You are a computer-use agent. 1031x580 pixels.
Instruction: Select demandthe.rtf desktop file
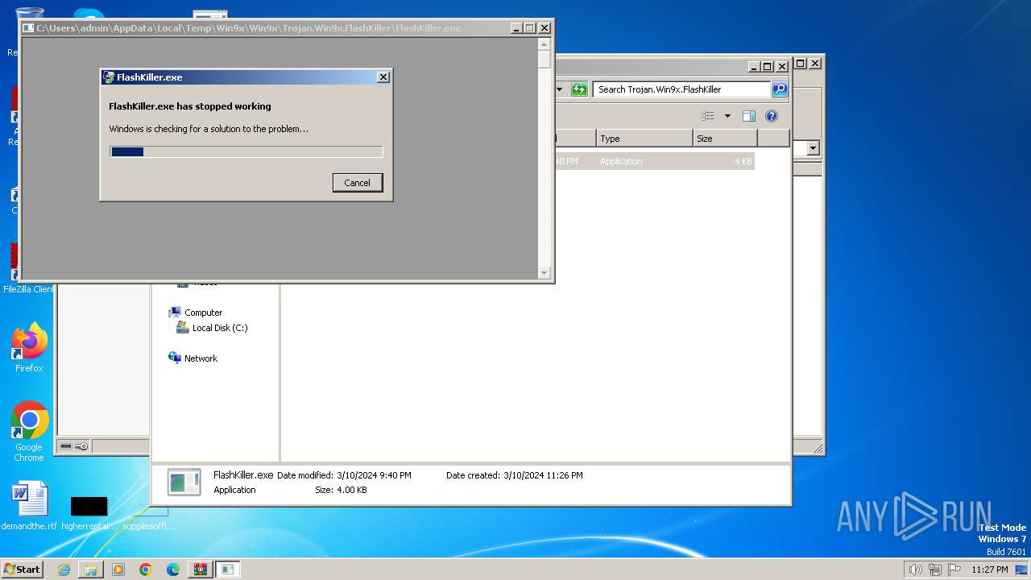pyautogui.click(x=29, y=506)
